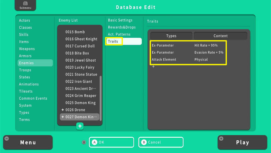271x153 pixels.
Task: Select enemy 0025 Demon King
Action: tap(80, 103)
